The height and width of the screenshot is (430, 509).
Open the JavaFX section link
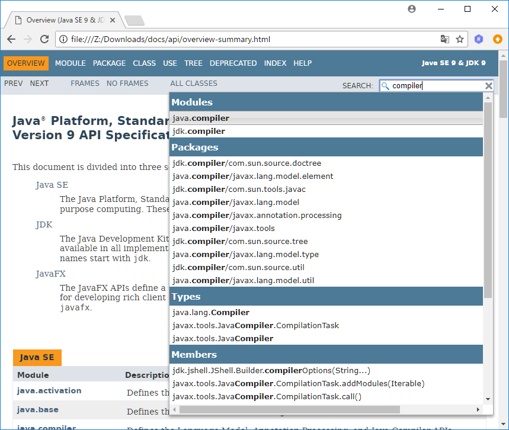(50, 274)
